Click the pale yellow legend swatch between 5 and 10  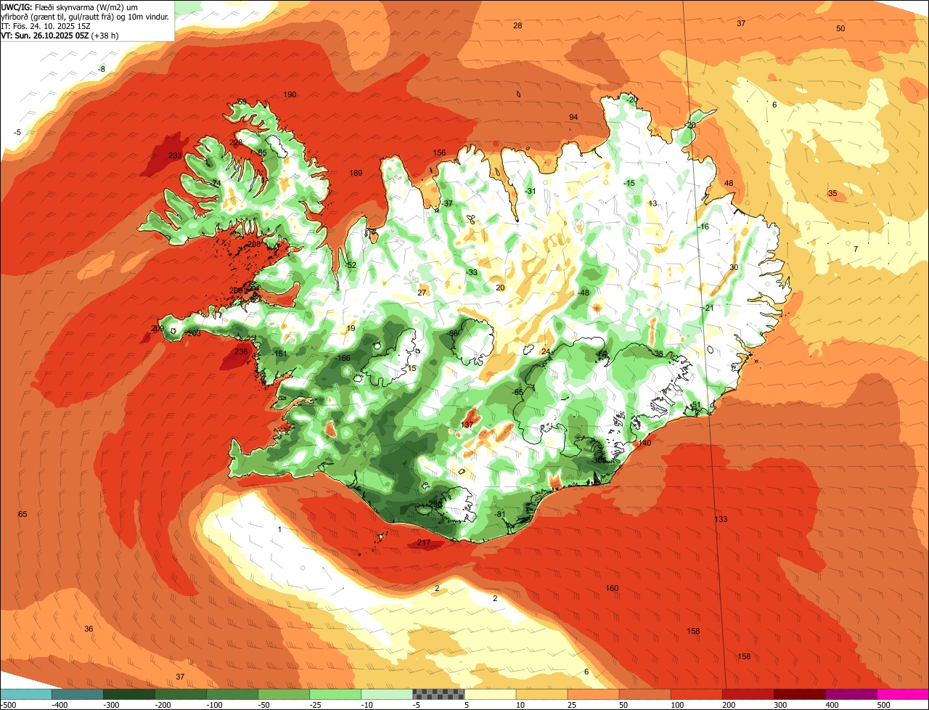pyautogui.click(x=490, y=694)
